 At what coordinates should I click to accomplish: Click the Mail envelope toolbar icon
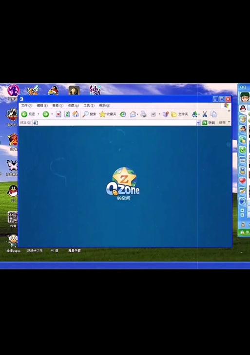[x=133, y=114]
